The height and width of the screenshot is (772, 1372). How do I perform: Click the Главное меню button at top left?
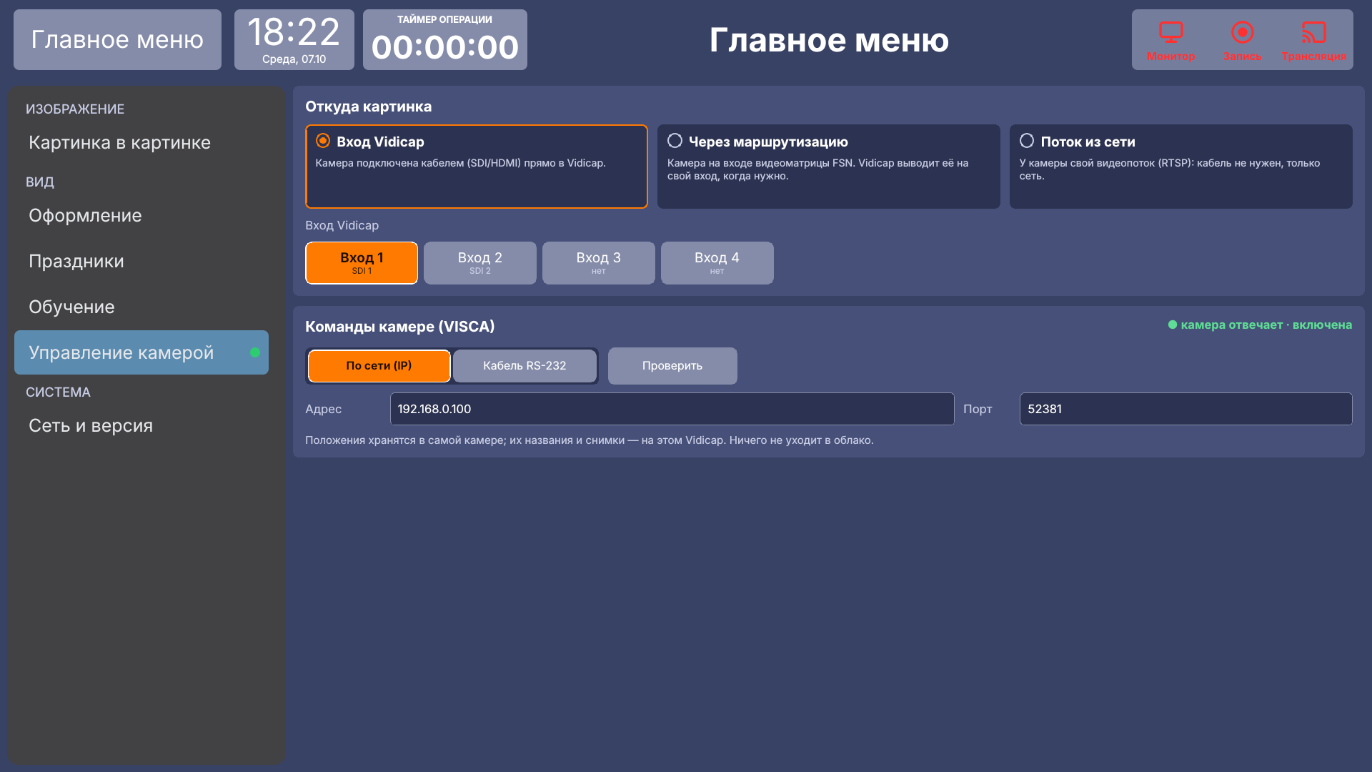[117, 40]
